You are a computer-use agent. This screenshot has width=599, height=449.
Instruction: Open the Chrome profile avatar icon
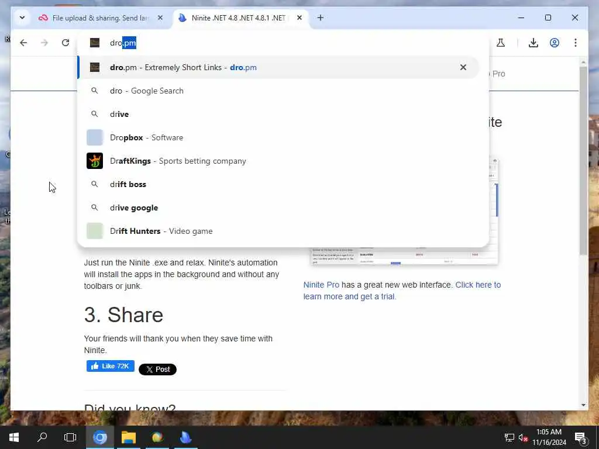pyautogui.click(x=555, y=43)
